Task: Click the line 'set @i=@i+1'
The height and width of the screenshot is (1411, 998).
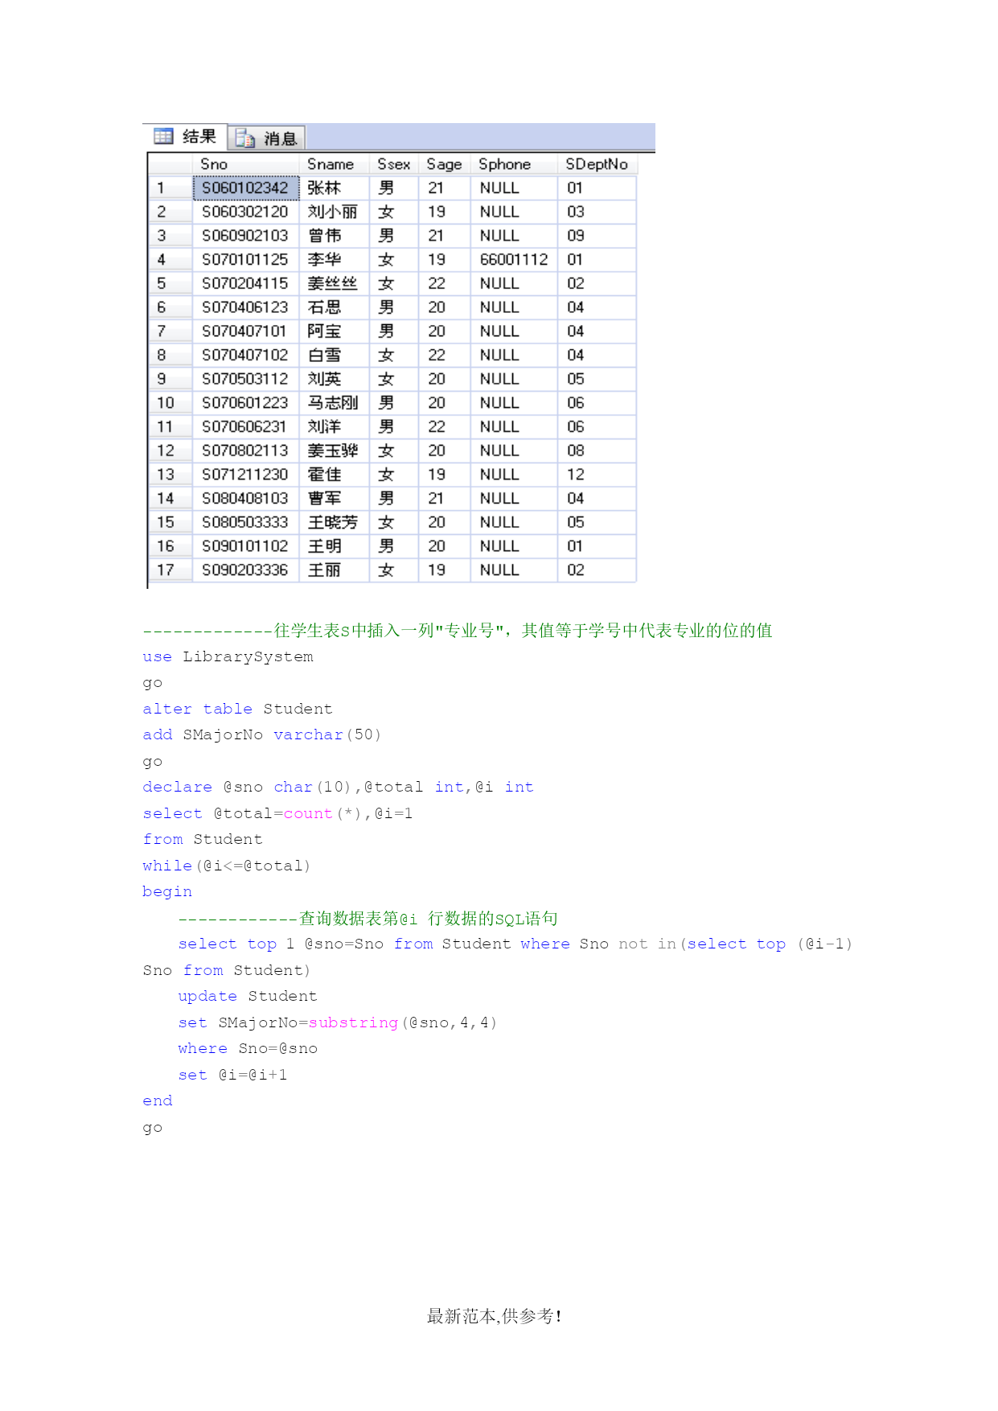Action: click(x=232, y=1075)
